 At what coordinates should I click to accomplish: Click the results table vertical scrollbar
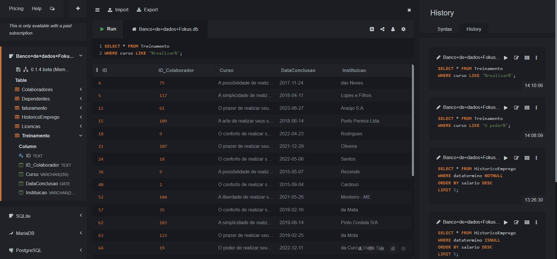413,120
